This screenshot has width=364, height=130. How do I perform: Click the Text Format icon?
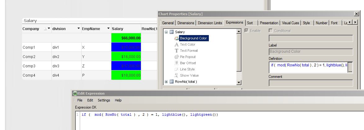point(177,51)
